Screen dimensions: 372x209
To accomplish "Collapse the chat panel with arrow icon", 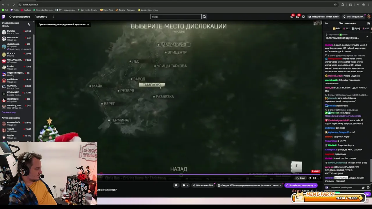I will tap(326, 23).
